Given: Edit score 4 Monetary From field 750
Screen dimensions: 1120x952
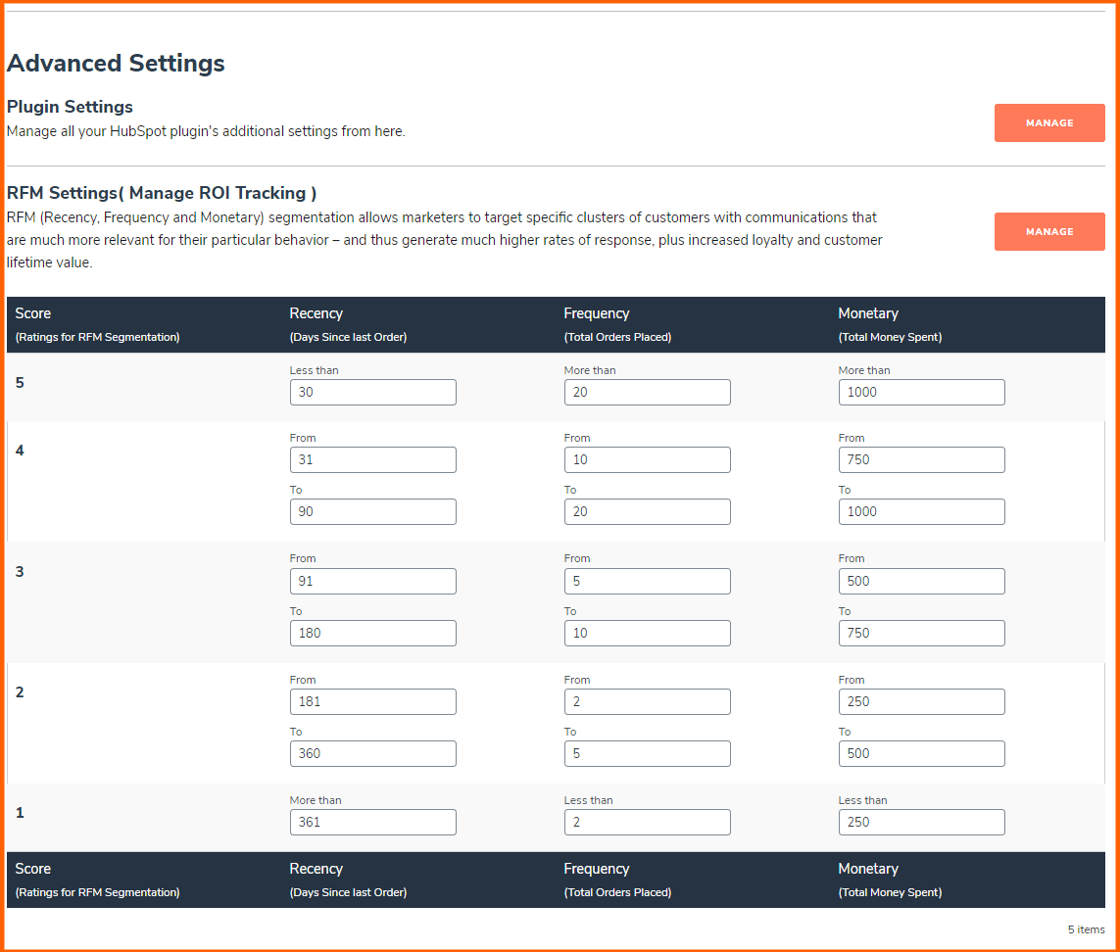Looking at the screenshot, I should click(921, 460).
